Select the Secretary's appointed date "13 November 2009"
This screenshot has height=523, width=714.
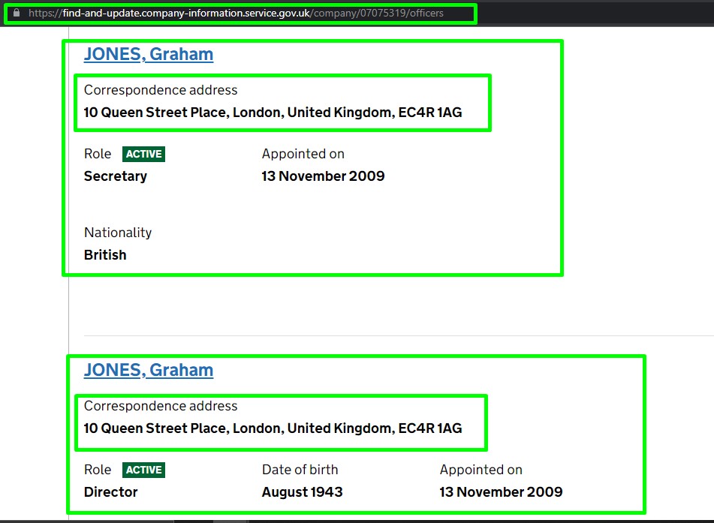(x=324, y=176)
